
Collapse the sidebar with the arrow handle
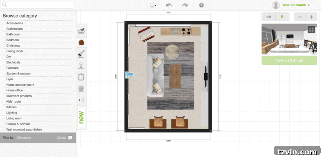click(81, 100)
